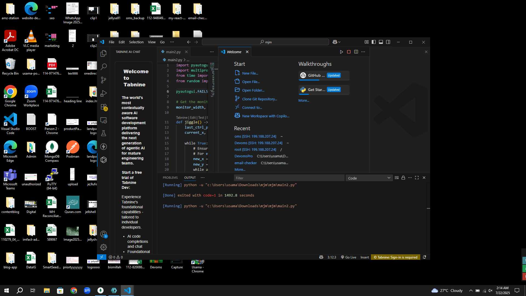Close the bottom output panel

click(x=424, y=178)
